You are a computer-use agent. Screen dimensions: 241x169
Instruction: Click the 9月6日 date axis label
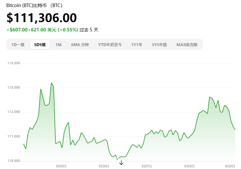[104, 166]
